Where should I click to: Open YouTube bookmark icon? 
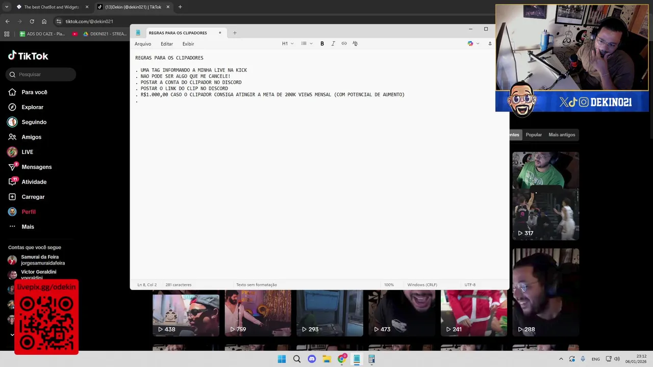[75, 34]
